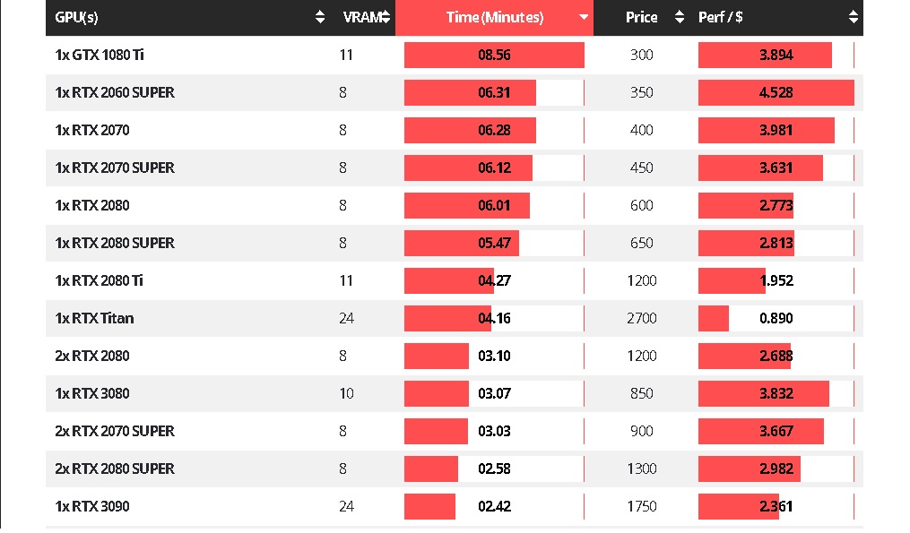The width and height of the screenshot is (910, 533).
Task: Select the 1x RTX Titan row label
Action: [94, 318]
